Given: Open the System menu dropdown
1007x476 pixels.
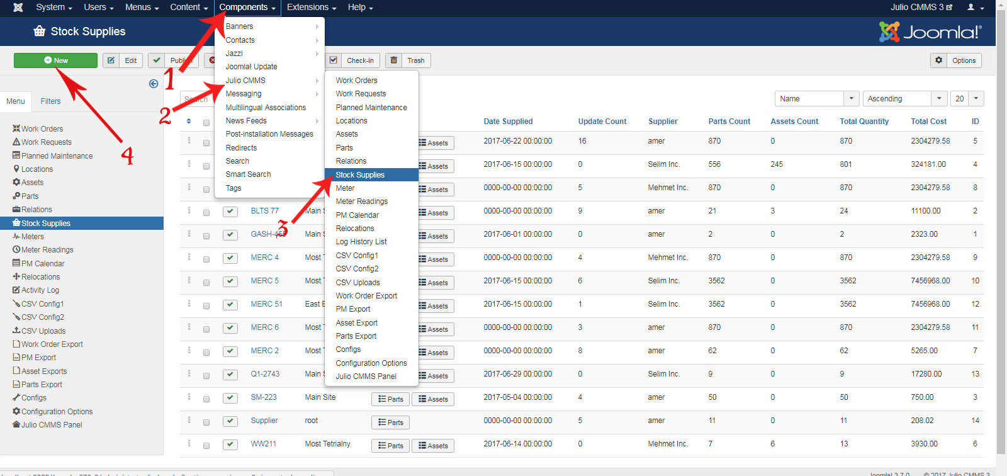Looking at the screenshot, I should coord(54,8).
